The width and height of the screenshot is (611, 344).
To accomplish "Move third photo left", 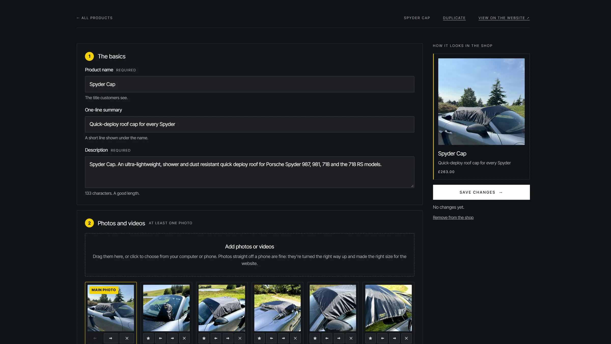I will (x=216, y=338).
